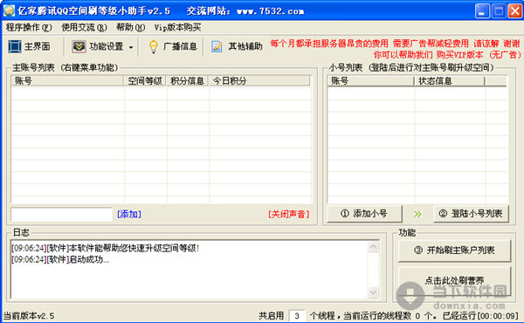This screenshot has height=323, width=524.
Task: Click the red VIP advertisement text
Action: [x=396, y=49]
